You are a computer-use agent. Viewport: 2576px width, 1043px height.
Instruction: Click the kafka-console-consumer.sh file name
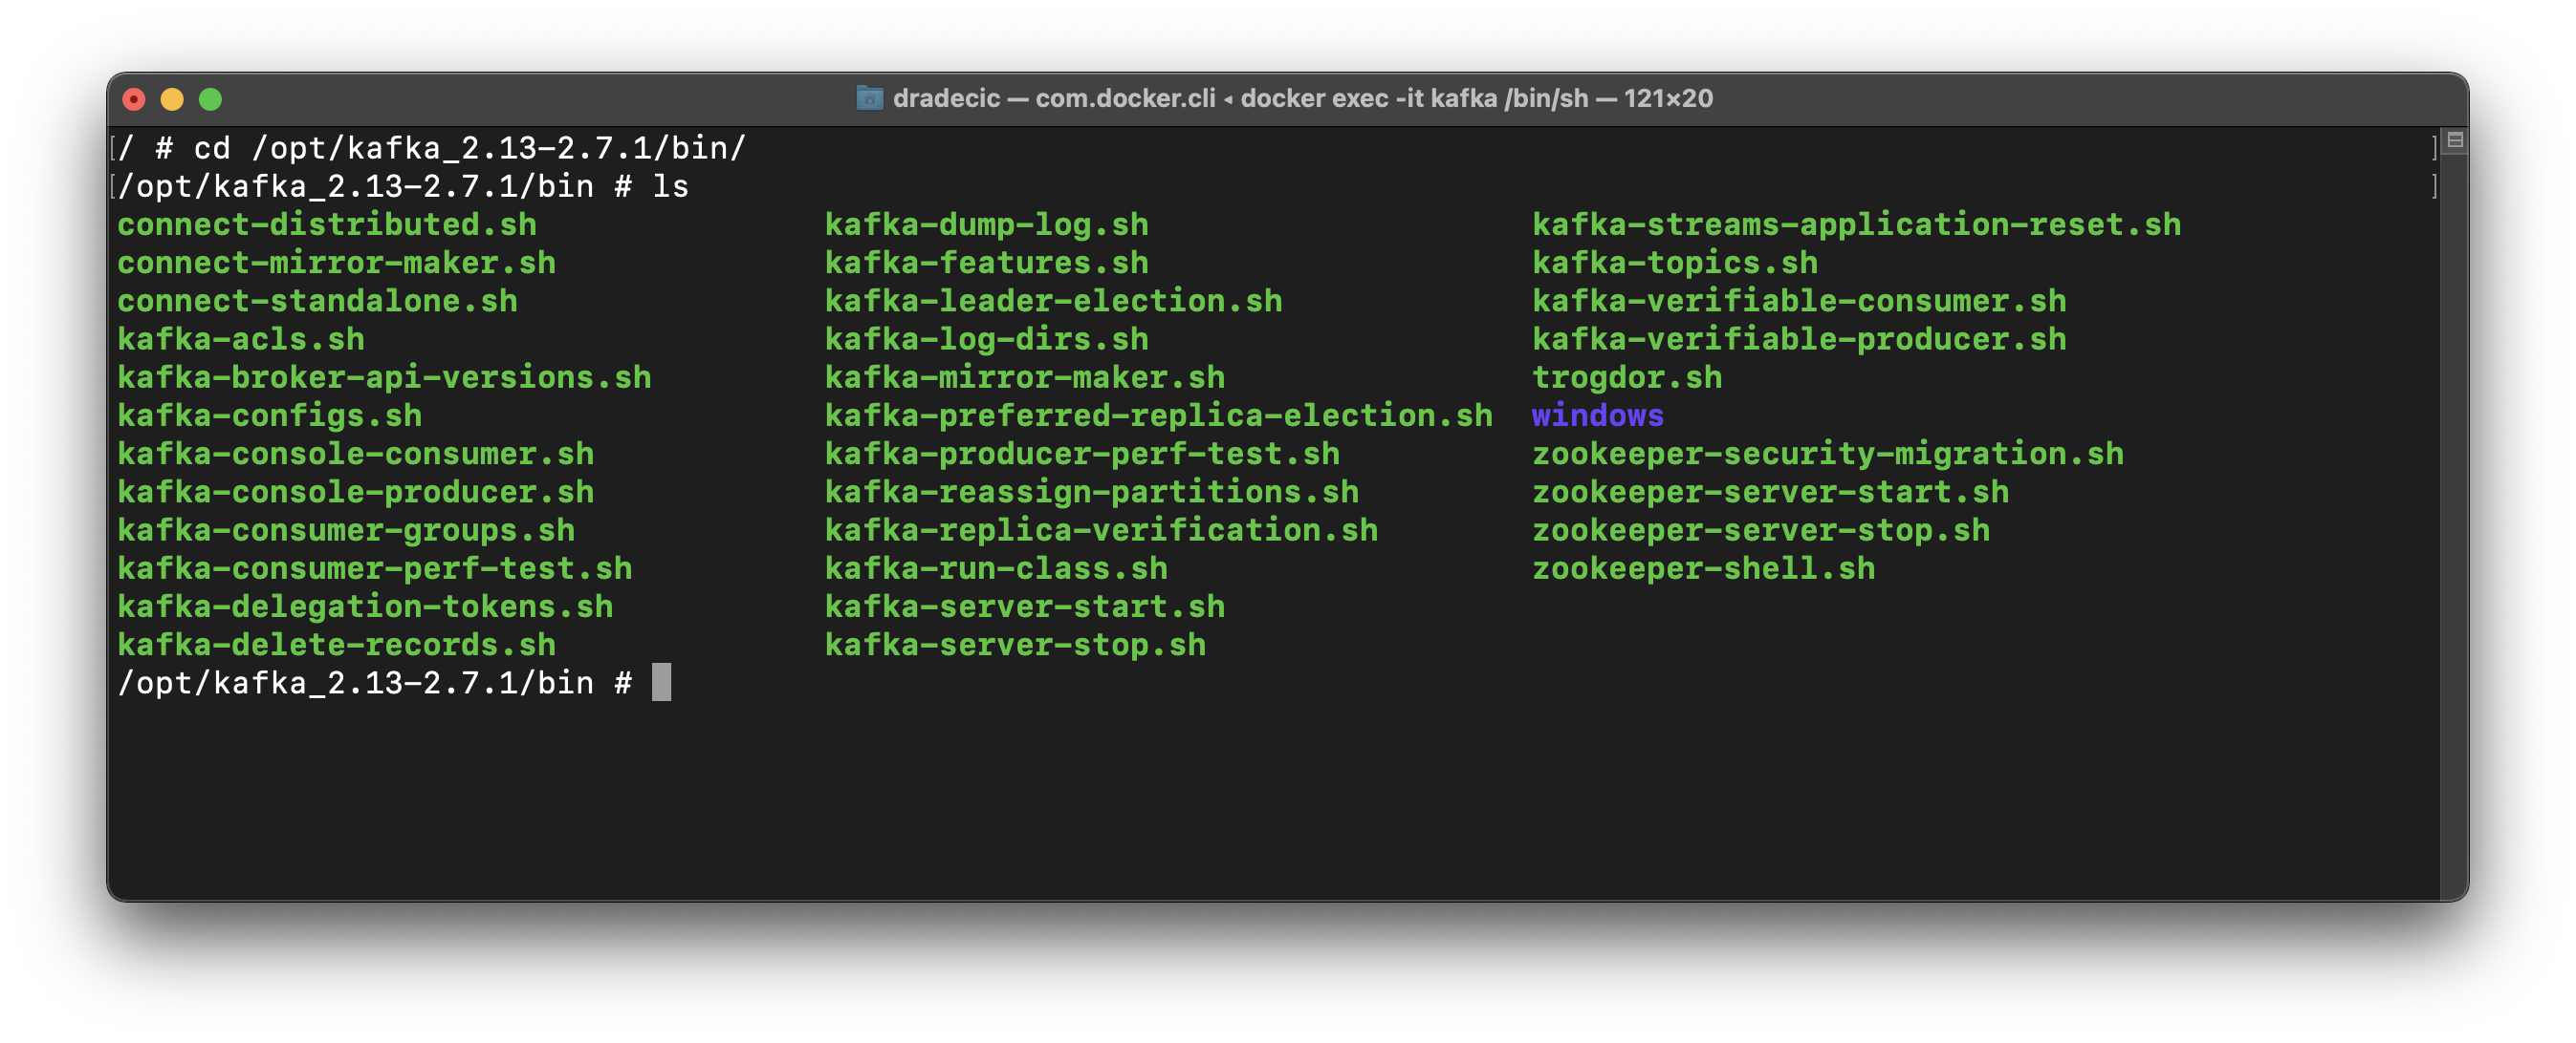tap(356, 454)
